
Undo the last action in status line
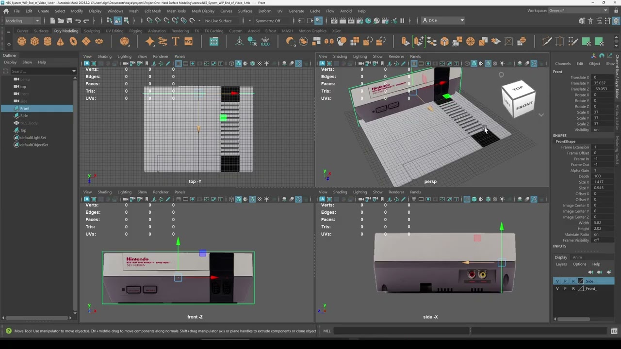coord(78,21)
